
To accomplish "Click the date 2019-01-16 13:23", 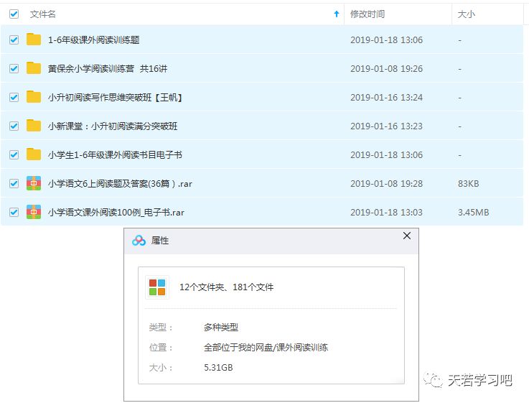I will click(x=386, y=126).
